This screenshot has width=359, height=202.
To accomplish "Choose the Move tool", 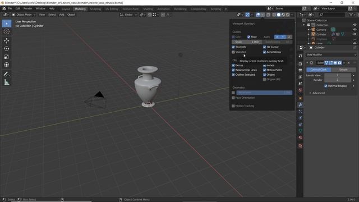I will pos(7,41).
